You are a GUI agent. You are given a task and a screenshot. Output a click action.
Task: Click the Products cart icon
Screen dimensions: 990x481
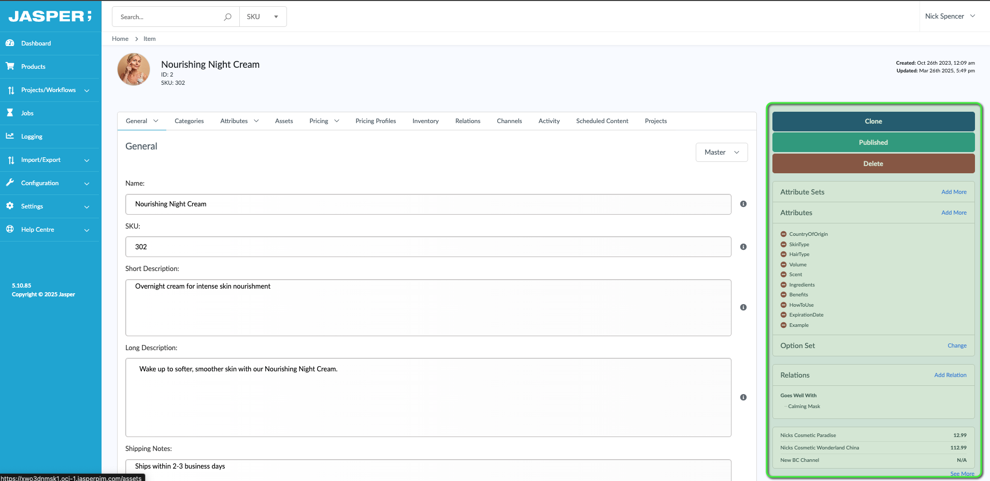pyautogui.click(x=10, y=66)
